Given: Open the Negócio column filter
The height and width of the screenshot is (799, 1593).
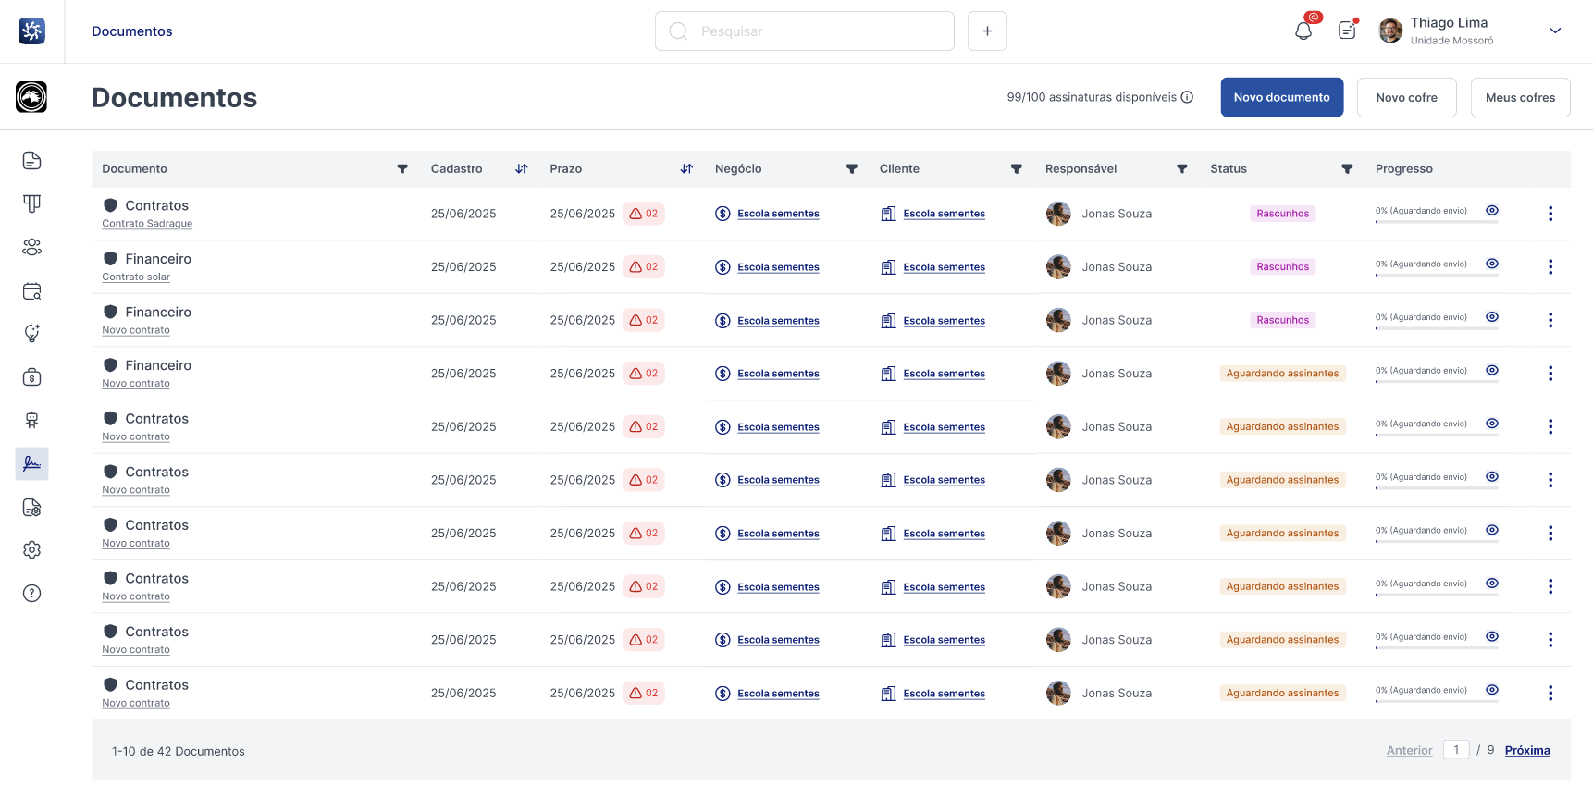Looking at the screenshot, I should pos(852,169).
